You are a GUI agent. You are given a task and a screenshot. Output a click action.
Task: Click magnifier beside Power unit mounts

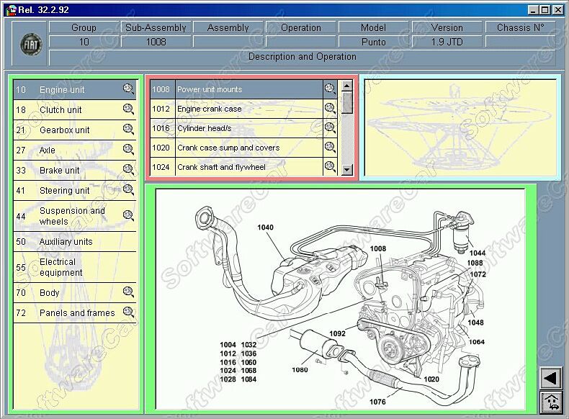pyautogui.click(x=330, y=89)
